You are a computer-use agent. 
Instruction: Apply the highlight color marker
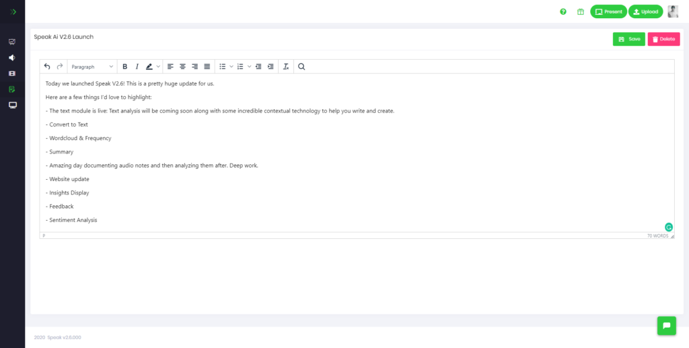[x=149, y=67]
